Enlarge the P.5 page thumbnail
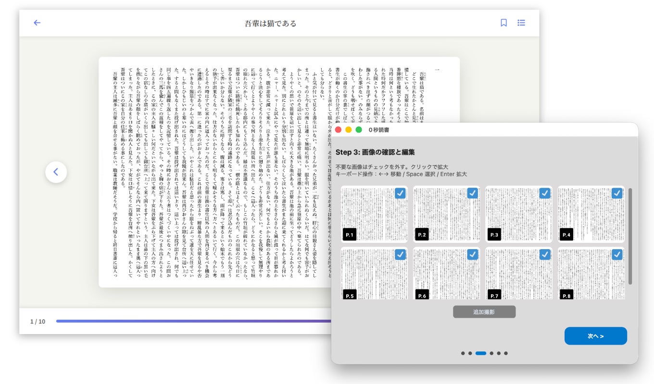The width and height of the screenshot is (654, 384). point(374,274)
